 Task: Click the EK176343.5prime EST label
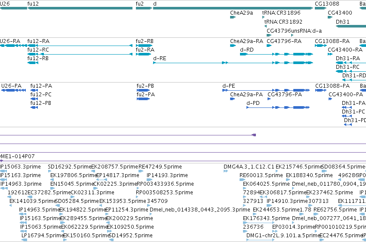tap(266, 218)
